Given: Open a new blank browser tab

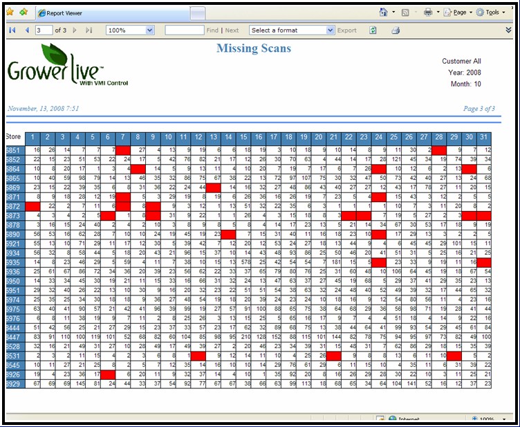Looking at the screenshot, I should point(197,12).
